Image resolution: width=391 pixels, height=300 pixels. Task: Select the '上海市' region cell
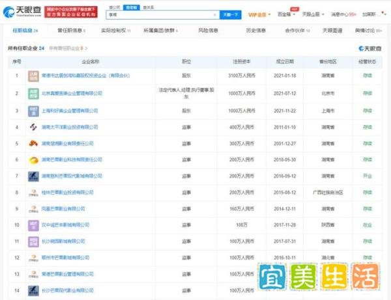(x=328, y=111)
